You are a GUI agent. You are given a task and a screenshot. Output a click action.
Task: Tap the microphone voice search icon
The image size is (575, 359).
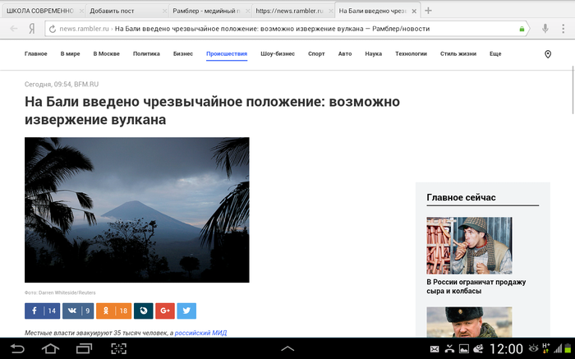pyautogui.click(x=545, y=28)
